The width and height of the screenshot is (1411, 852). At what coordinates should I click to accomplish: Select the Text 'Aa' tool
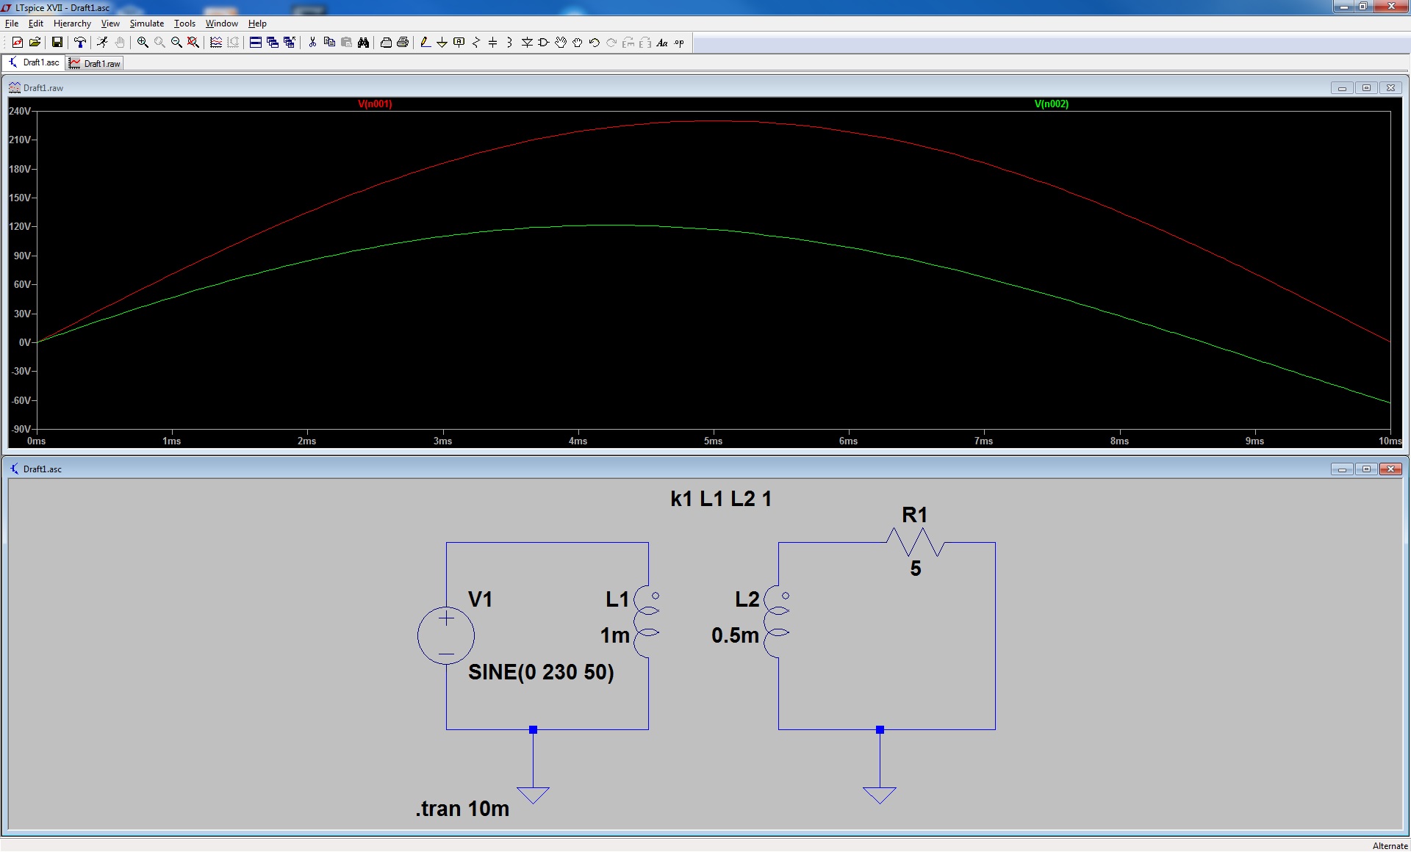[662, 43]
